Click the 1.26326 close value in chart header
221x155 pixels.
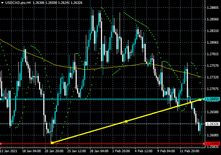pyautogui.click(x=77, y=3)
